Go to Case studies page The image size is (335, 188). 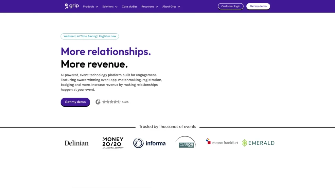(130, 7)
